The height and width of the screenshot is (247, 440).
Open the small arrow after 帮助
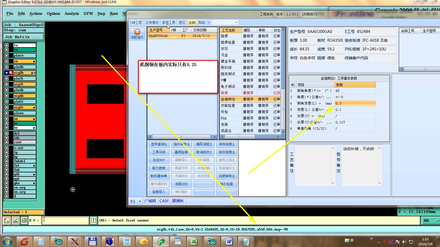point(208,23)
